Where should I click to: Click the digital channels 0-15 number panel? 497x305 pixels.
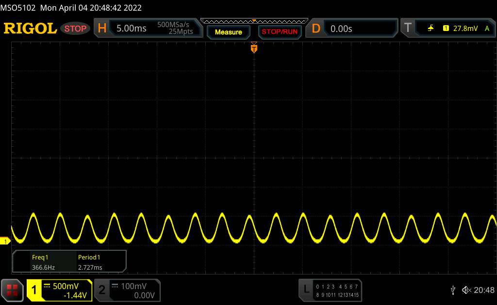click(x=337, y=290)
